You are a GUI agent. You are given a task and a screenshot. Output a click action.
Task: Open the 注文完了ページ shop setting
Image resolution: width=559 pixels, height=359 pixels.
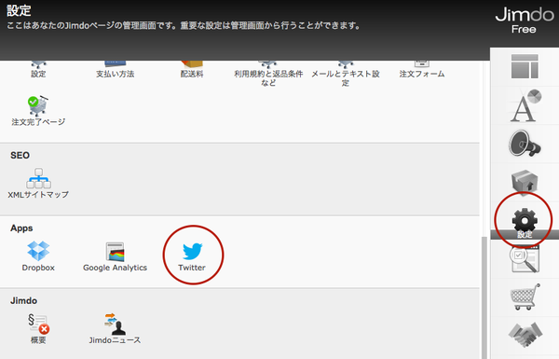38,111
